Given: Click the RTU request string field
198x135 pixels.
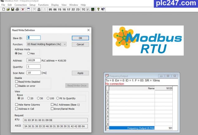Looking at the screenshot, I should tap(55, 120).
